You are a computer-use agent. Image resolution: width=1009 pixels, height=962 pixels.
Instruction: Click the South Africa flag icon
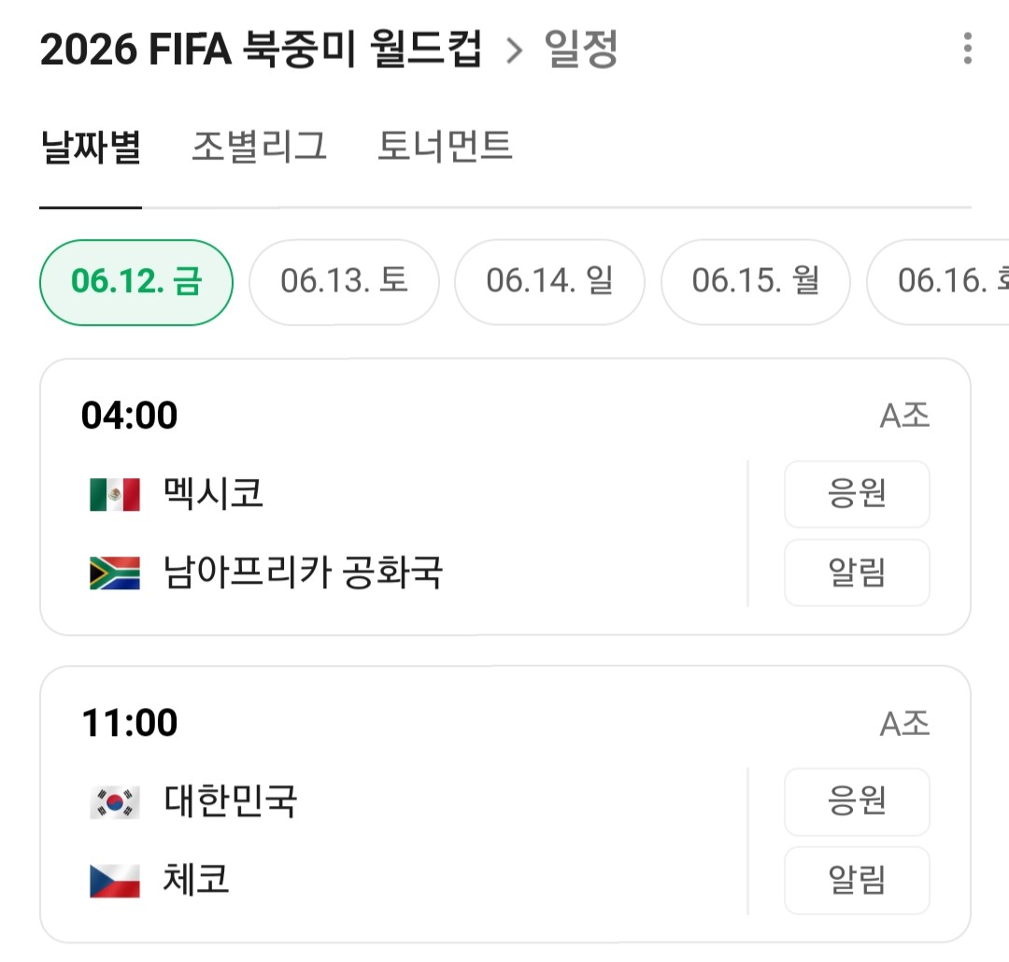tap(115, 573)
